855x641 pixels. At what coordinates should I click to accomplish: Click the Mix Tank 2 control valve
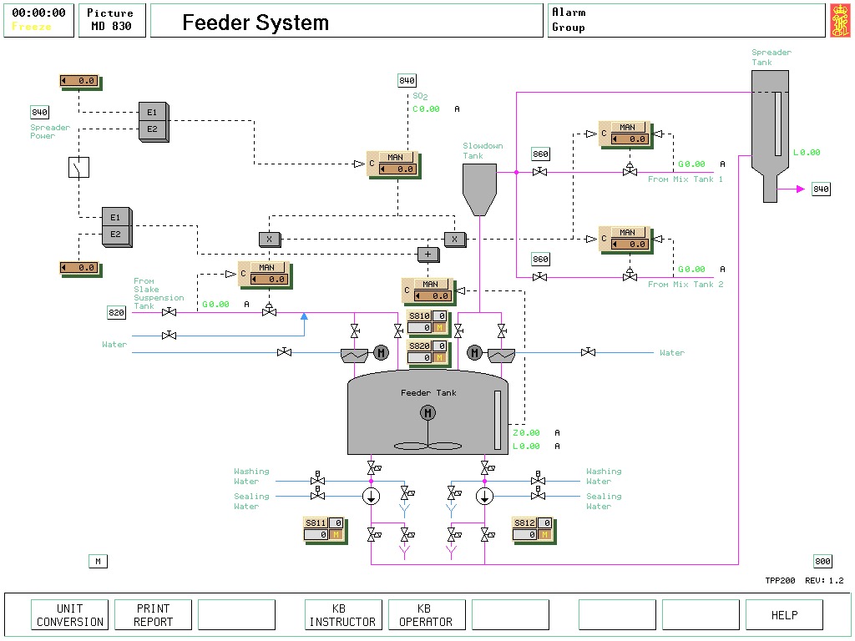click(x=630, y=274)
